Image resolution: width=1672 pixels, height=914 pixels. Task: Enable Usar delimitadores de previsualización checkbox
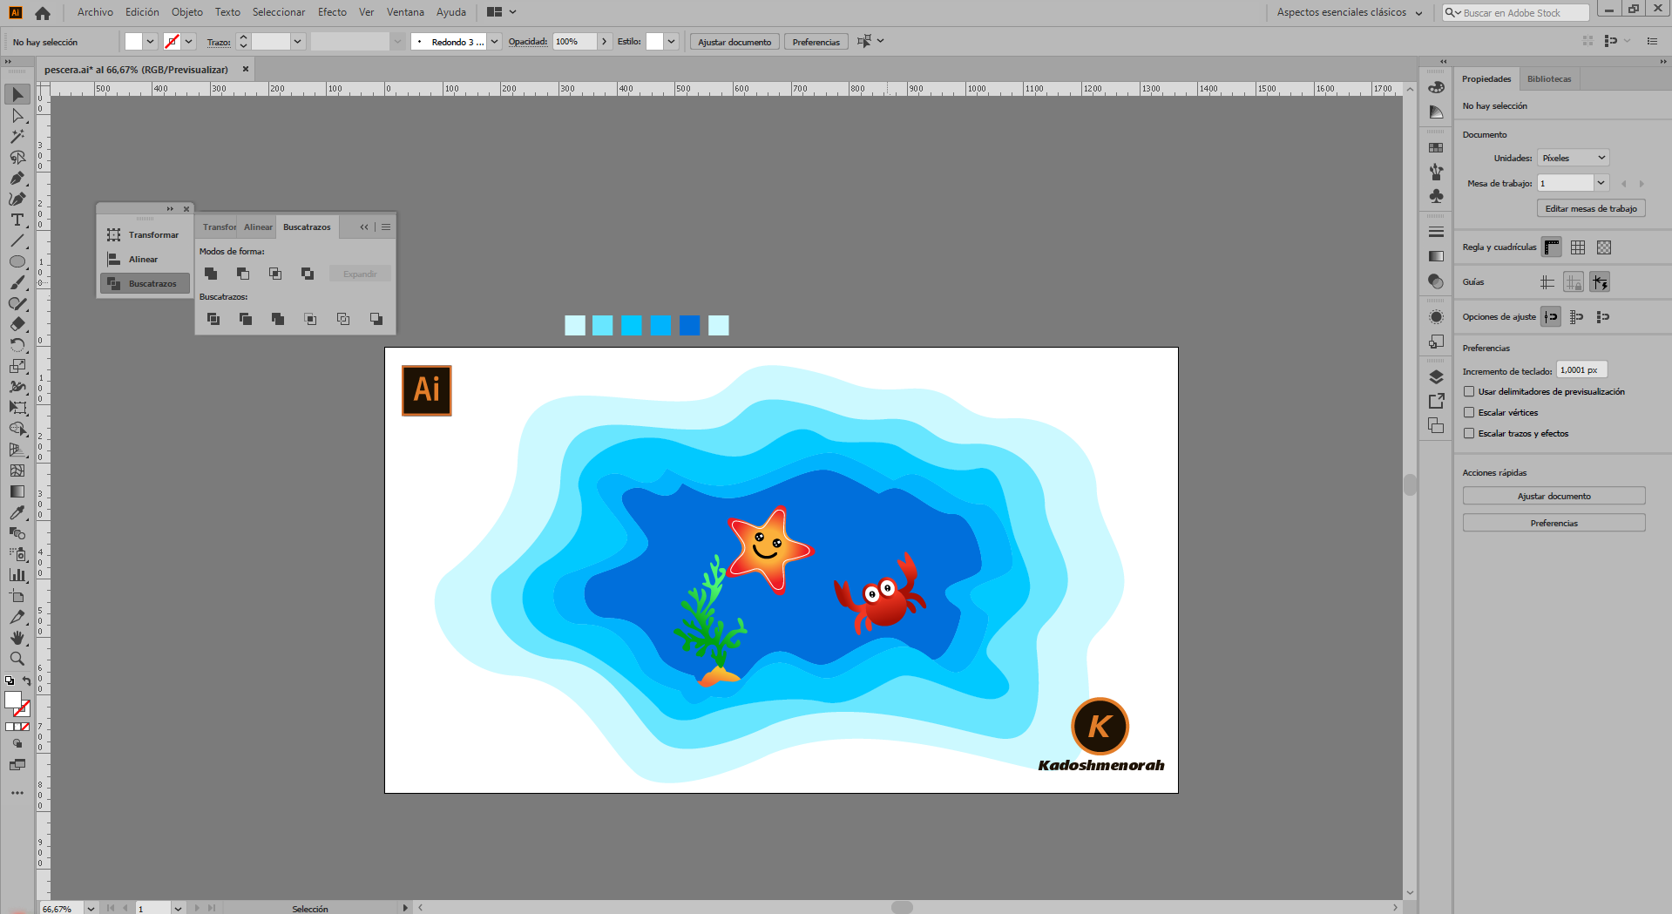1469,391
